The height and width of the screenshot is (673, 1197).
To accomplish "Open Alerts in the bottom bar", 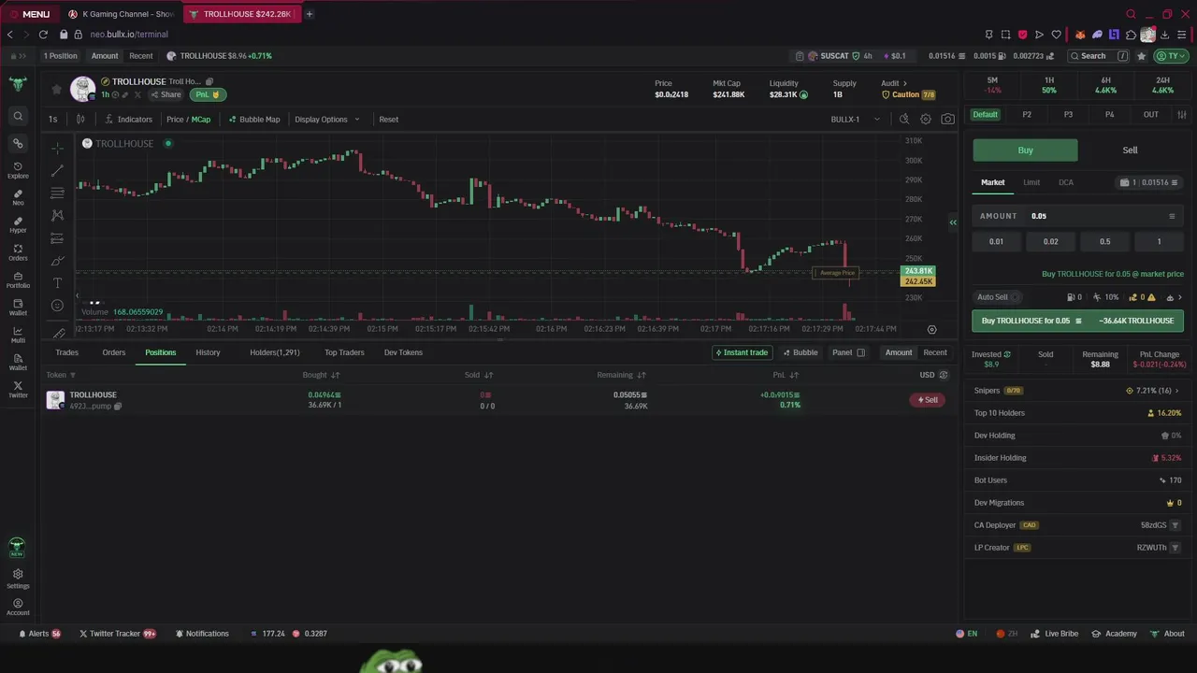I will pyautogui.click(x=38, y=634).
